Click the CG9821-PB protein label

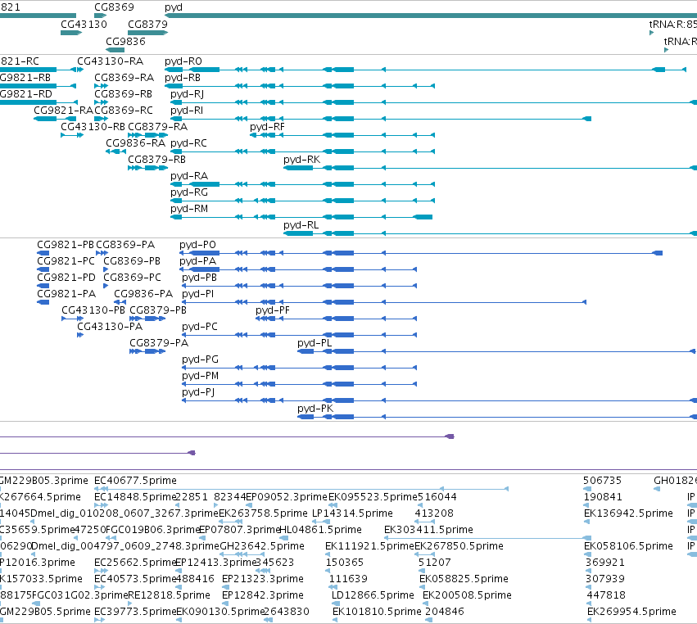[x=66, y=245]
